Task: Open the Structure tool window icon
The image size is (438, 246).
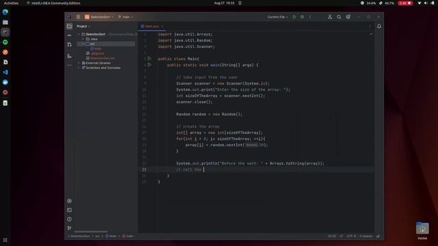Action: coord(69,56)
